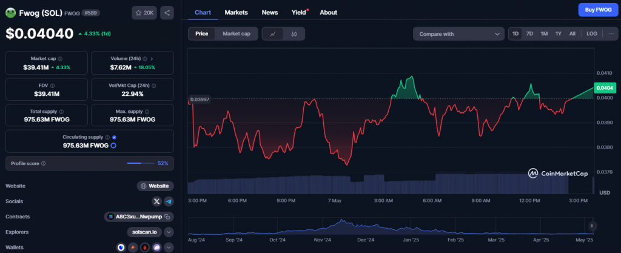The width and height of the screenshot is (621, 253).
Task: Select the Price toggle
Action: tap(201, 33)
